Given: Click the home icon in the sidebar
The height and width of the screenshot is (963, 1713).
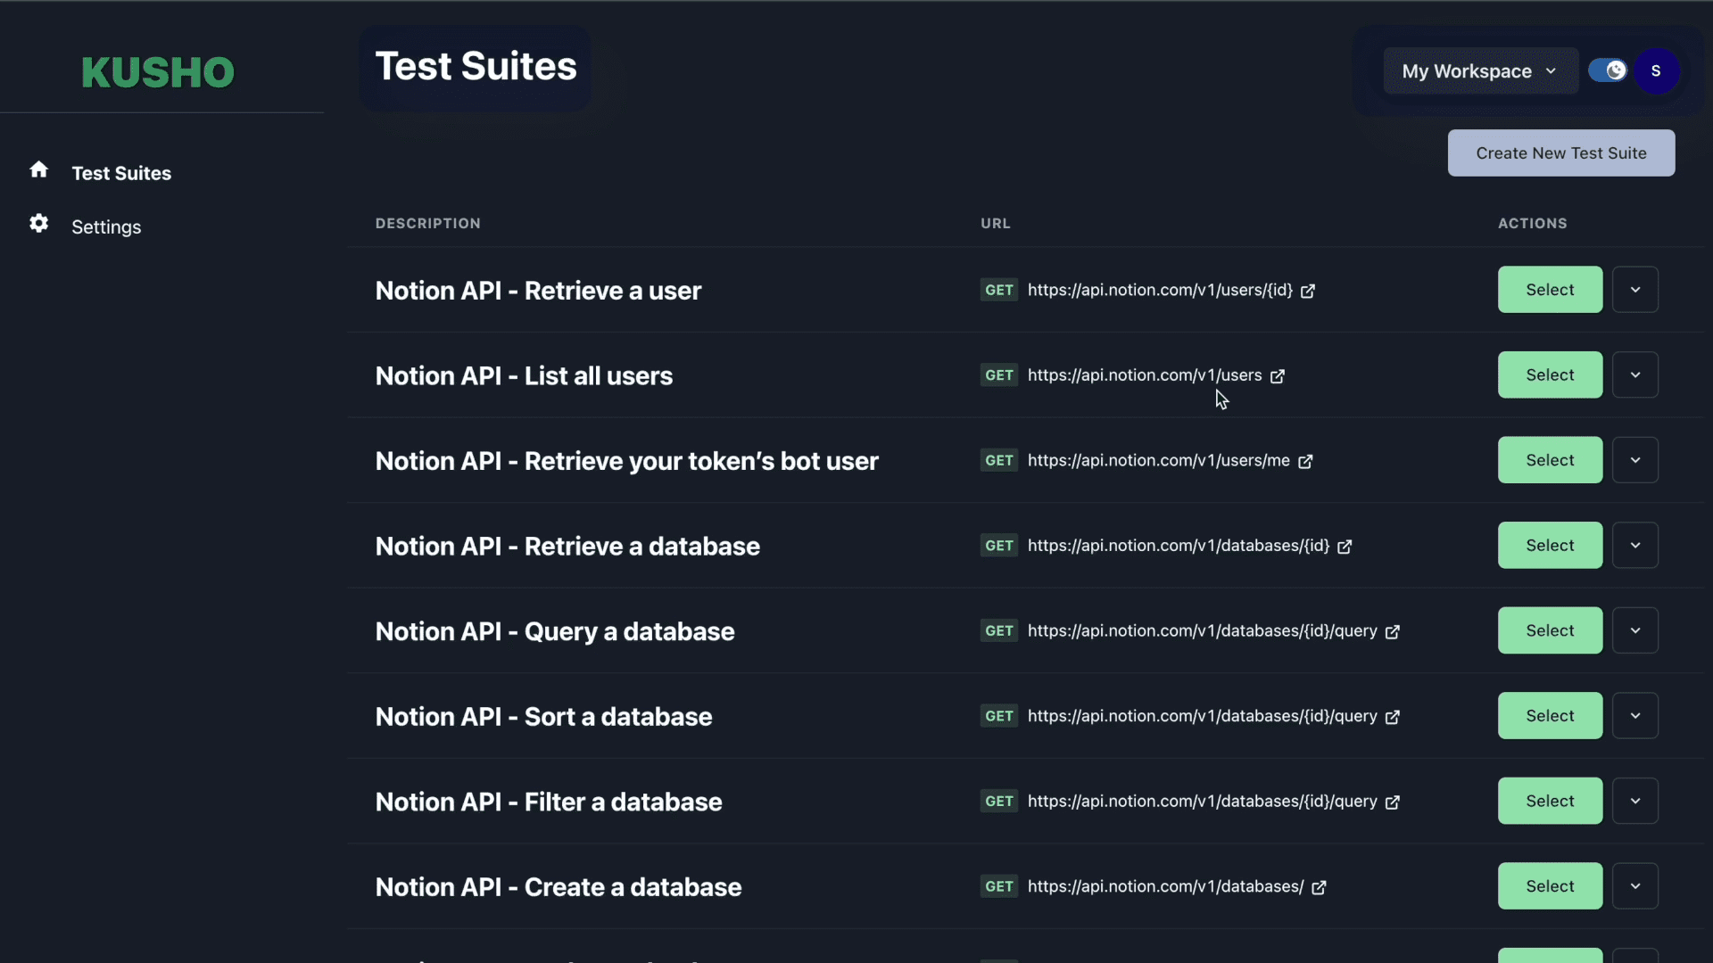Looking at the screenshot, I should click(38, 169).
